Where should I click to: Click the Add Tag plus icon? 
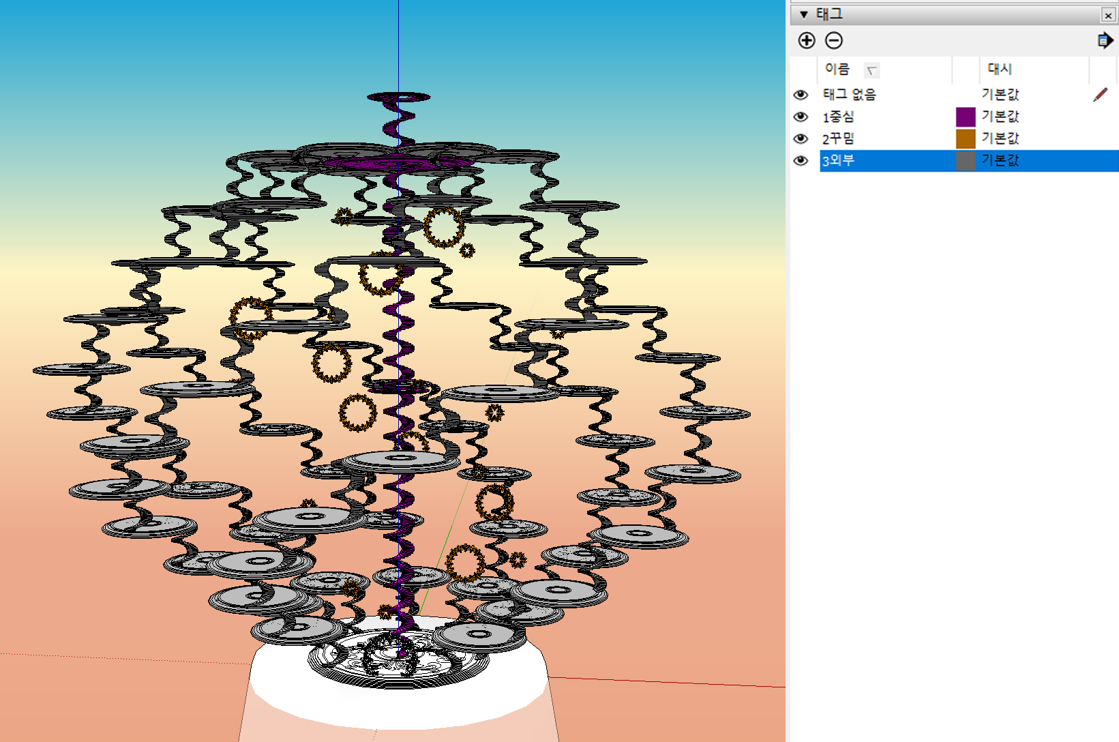coord(807,41)
